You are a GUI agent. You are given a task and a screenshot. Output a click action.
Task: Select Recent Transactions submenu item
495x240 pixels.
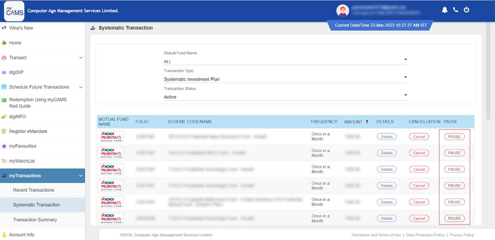point(34,190)
